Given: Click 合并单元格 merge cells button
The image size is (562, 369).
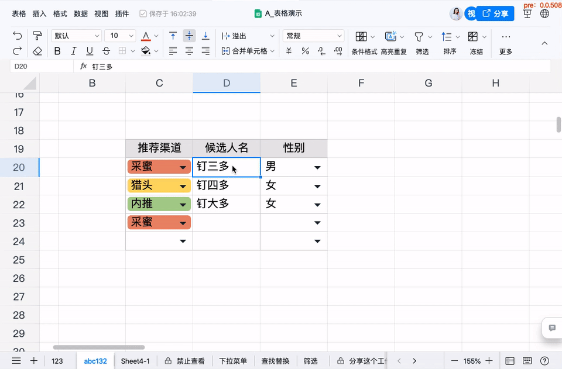Looking at the screenshot, I should (245, 51).
